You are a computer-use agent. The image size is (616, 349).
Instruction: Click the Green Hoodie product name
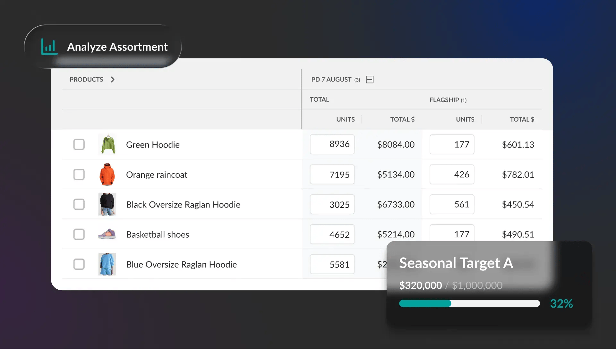(153, 145)
